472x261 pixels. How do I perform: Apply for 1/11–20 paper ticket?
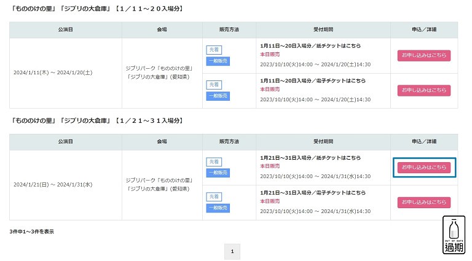[424, 56]
